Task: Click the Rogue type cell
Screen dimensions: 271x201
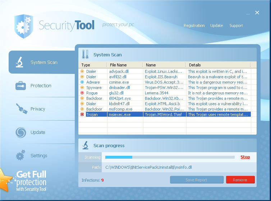Action: point(92,93)
